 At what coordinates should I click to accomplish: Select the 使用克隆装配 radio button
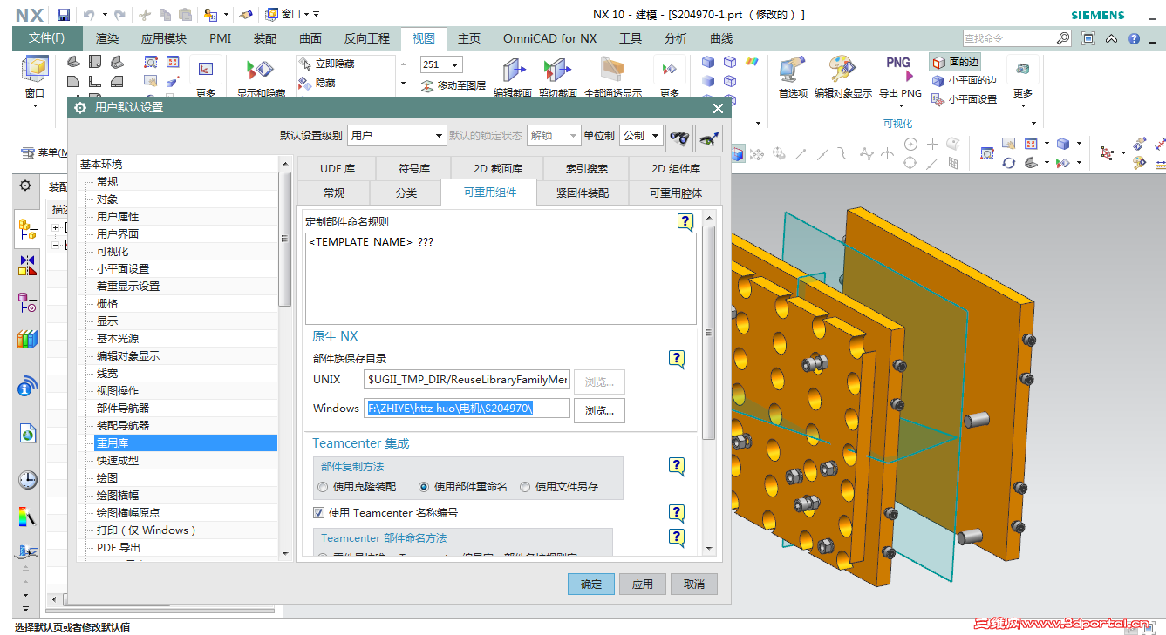click(324, 487)
